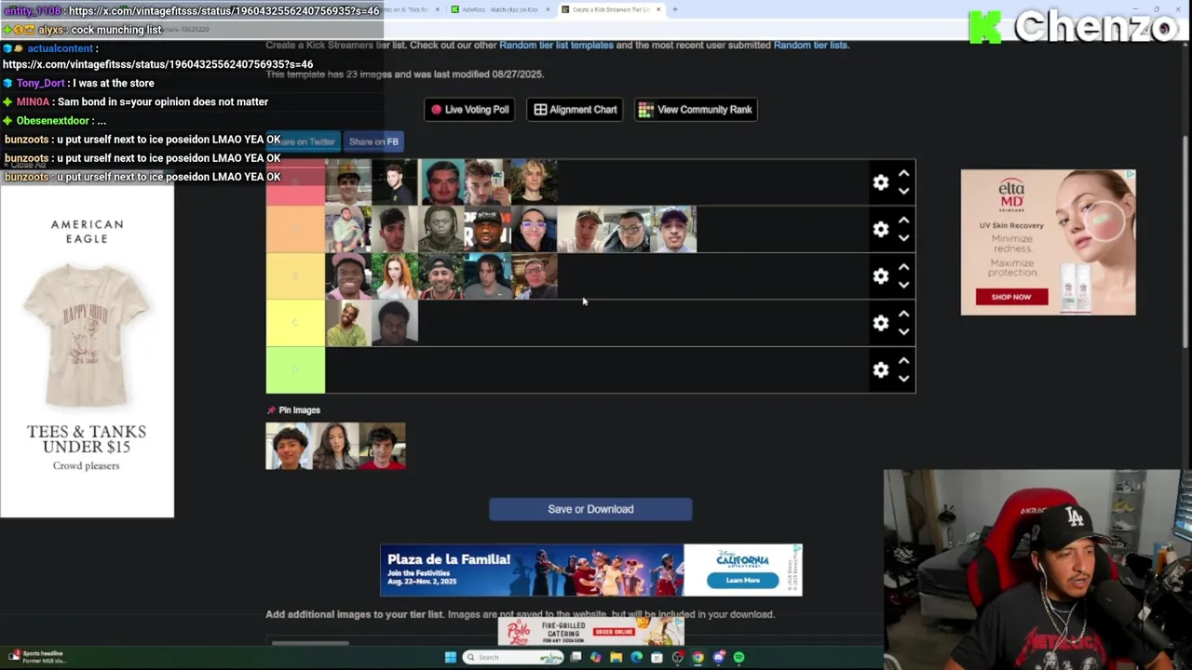Open File Explorer from the taskbar
This screenshot has width=1192, height=670.
pyautogui.click(x=616, y=657)
